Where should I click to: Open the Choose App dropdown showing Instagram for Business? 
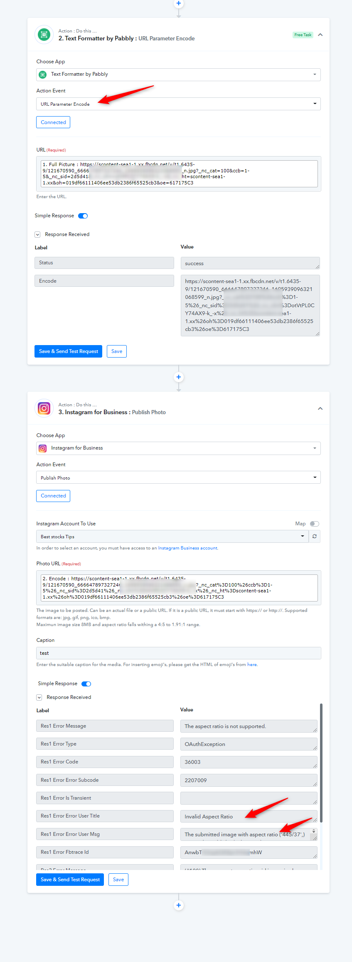pyautogui.click(x=178, y=448)
